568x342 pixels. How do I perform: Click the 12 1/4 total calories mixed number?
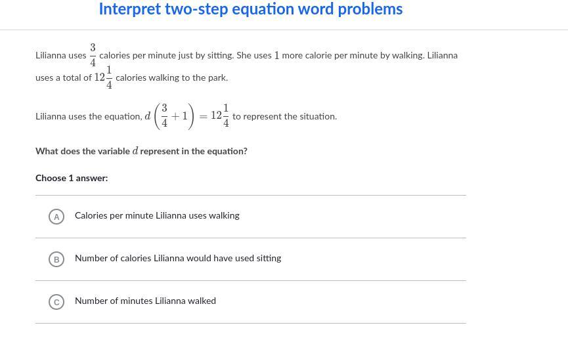click(x=103, y=77)
